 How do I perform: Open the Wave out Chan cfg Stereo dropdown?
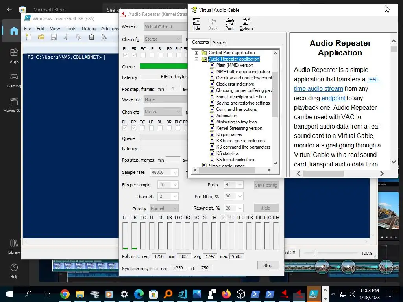click(x=163, y=112)
